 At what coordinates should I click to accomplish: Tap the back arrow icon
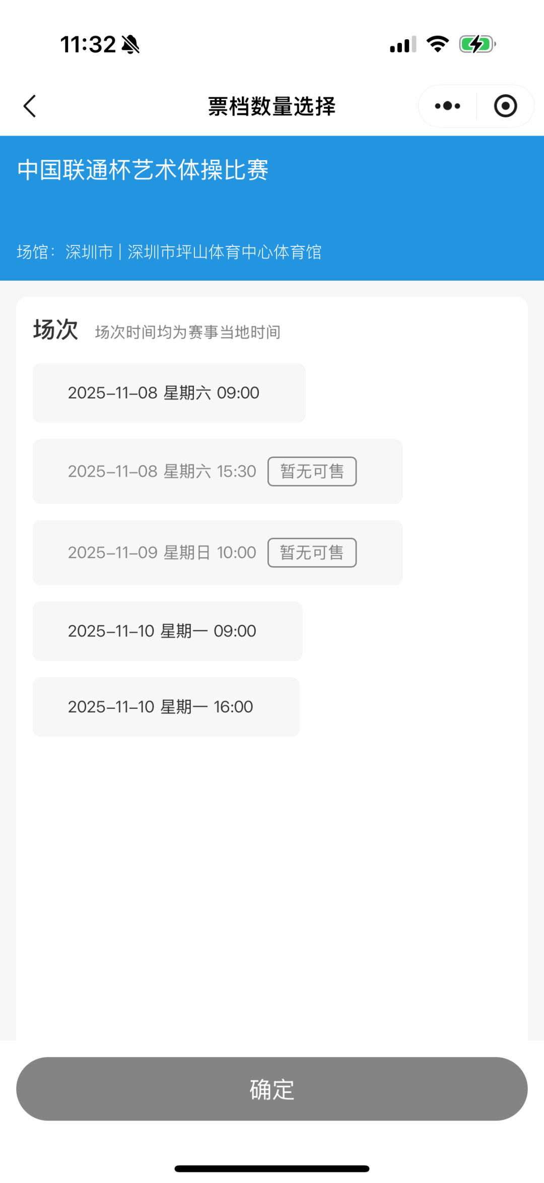coord(30,106)
